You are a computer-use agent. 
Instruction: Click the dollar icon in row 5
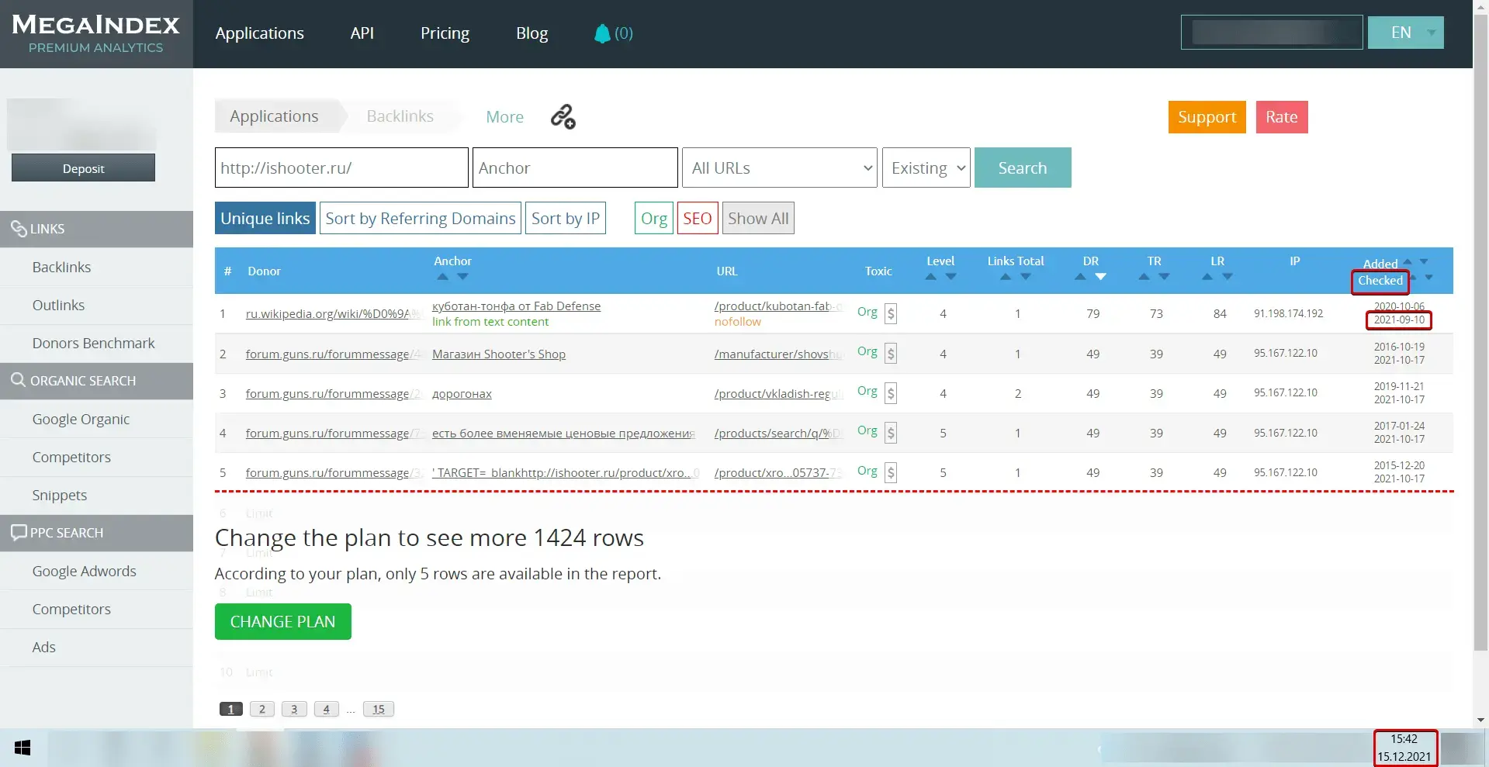click(x=891, y=472)
